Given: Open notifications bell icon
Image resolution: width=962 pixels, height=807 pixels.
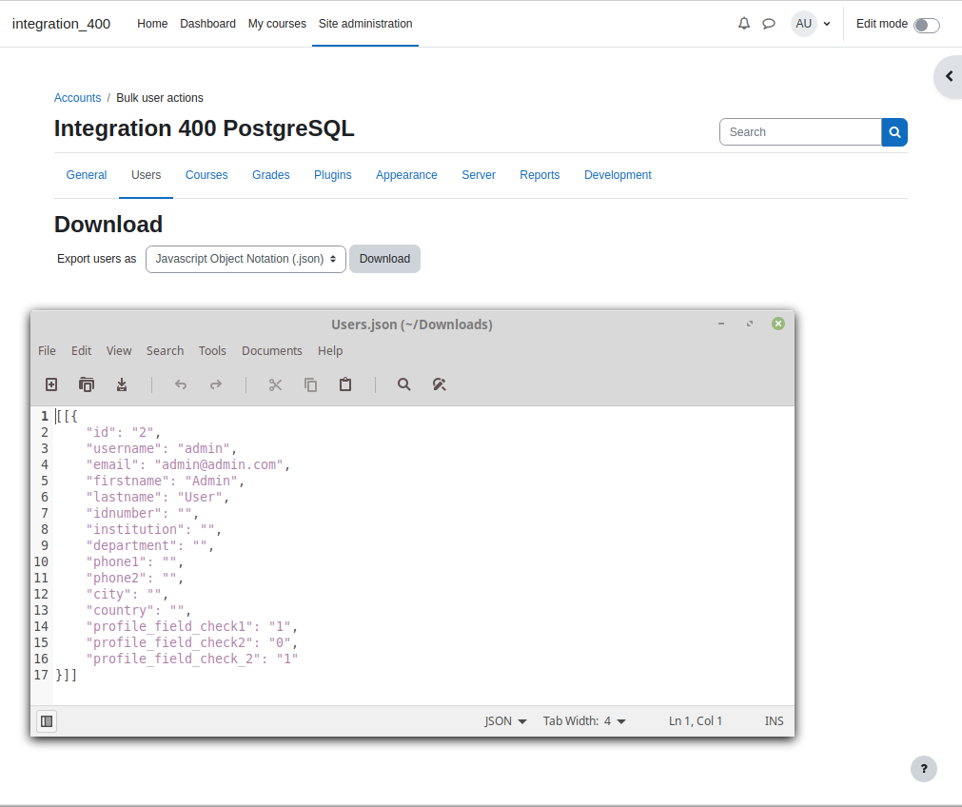Looking at the screenshot, I should (x=743, y=24).
